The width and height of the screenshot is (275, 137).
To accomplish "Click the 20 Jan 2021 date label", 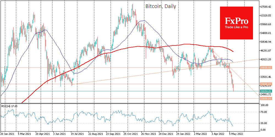I will (8, 134).
